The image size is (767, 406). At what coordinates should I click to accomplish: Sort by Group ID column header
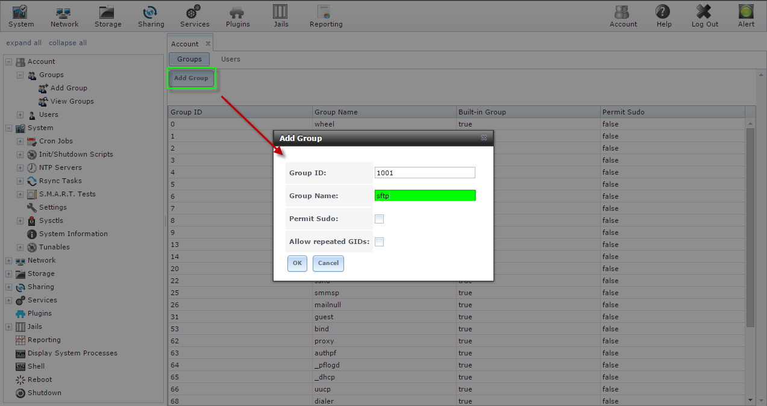[x=240, y=112]
